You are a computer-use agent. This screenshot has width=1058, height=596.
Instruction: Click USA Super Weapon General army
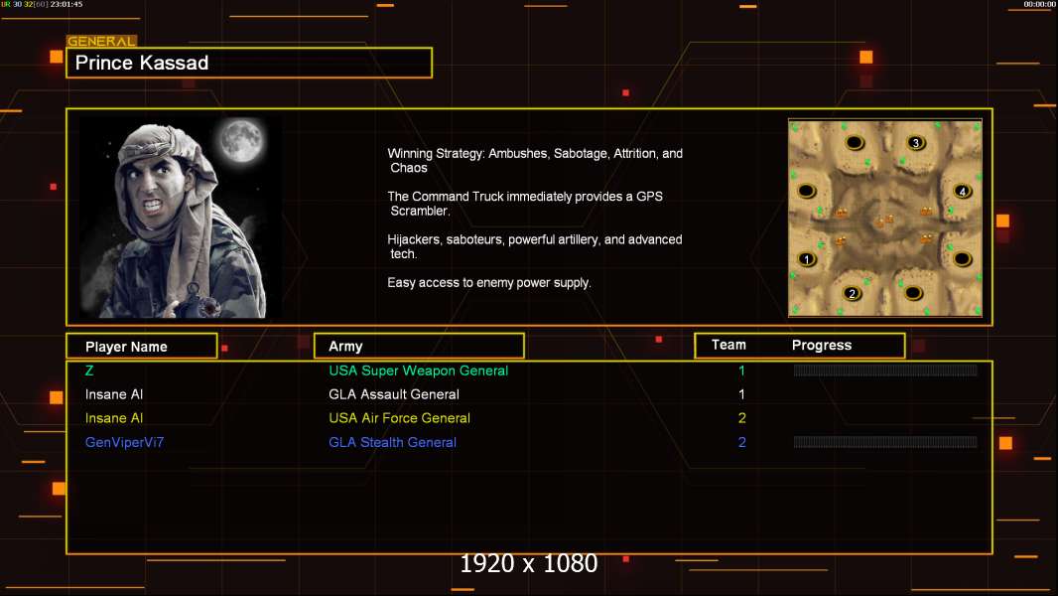click(x=419, y=371)
